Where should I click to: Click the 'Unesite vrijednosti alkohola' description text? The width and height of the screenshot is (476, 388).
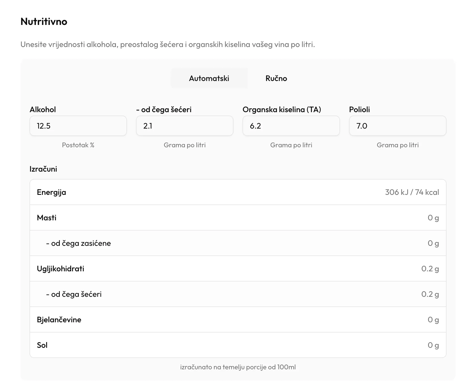(x=168, y=44)
